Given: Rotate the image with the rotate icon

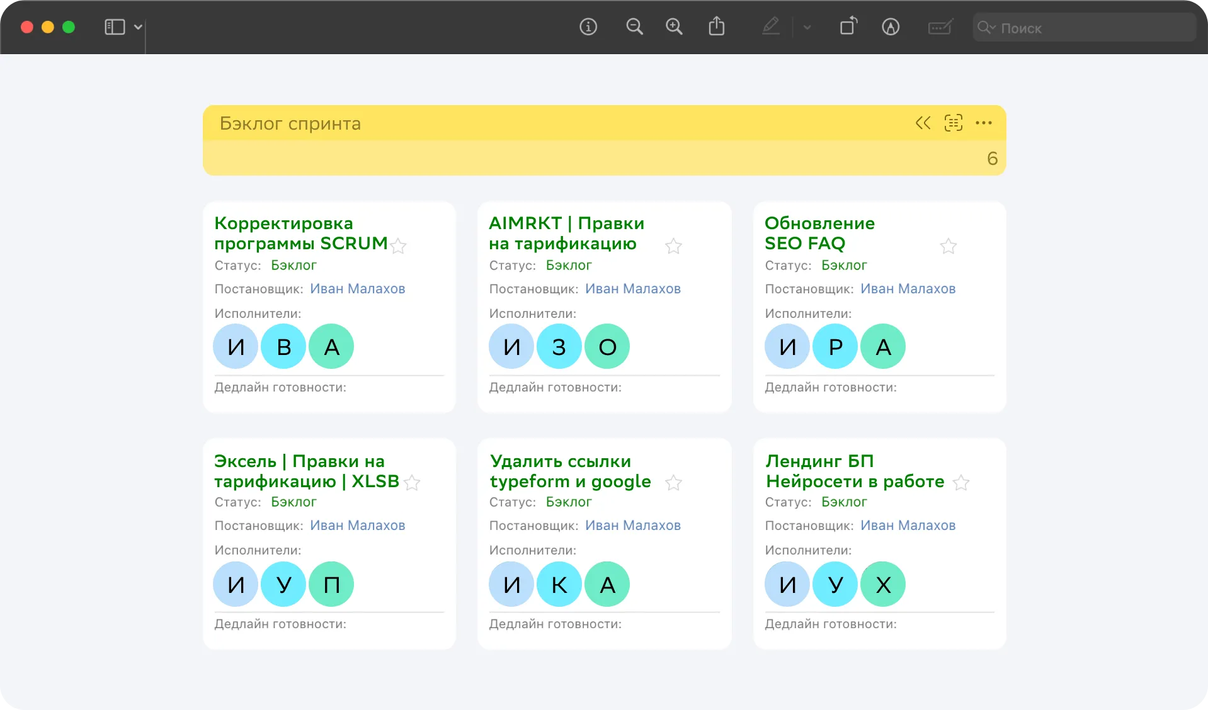Looking at the screenshot, I should (x=848, y=27).
